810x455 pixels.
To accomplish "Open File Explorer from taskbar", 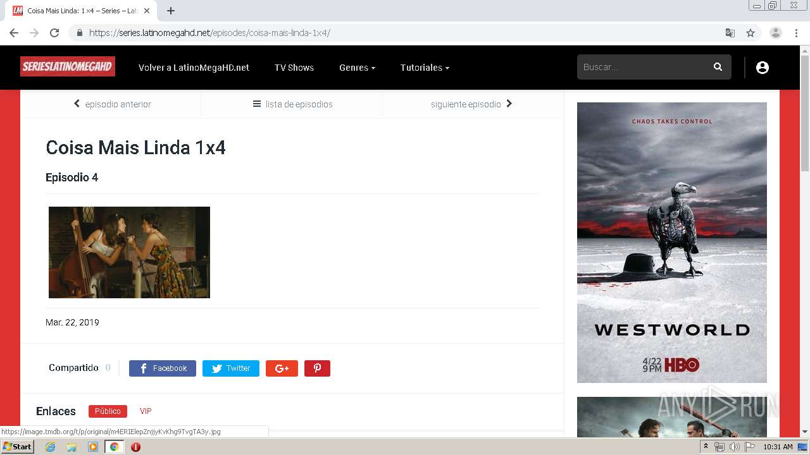I will [x=72, y=447].
